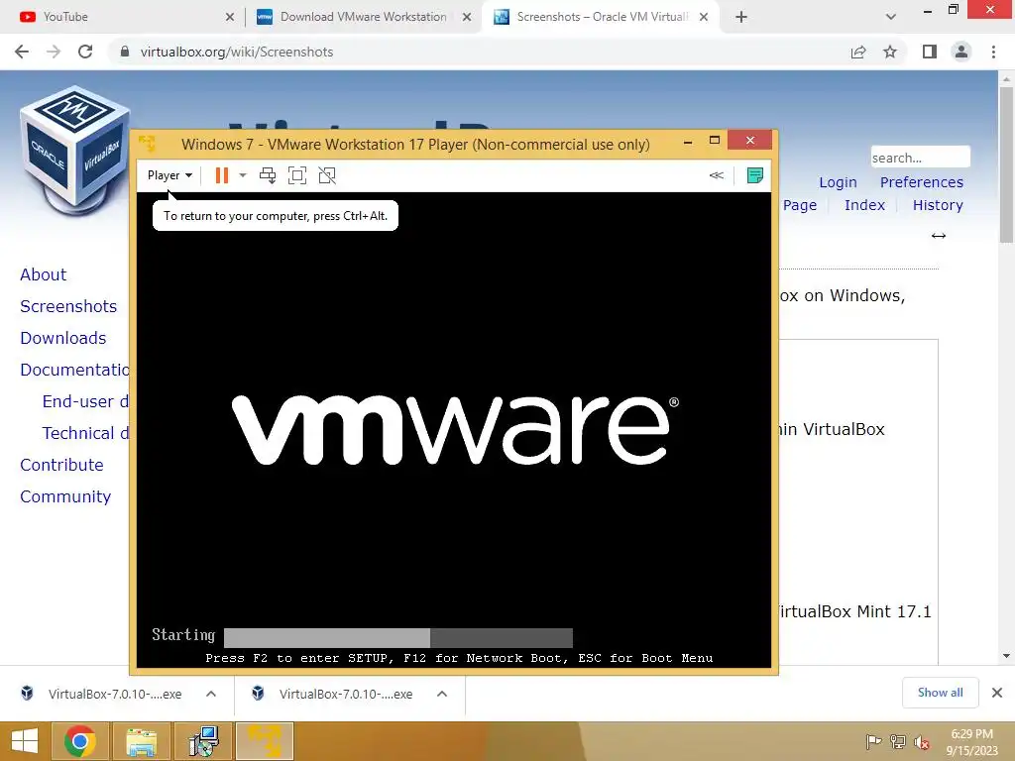Click Send Ctrl+Alt+Del icon in VMware toolbar
This screenshot has width=1015, height=761.
[x=268, y=175]
